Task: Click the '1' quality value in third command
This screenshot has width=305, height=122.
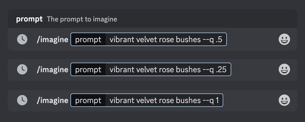Action: (x=217, y=100)
